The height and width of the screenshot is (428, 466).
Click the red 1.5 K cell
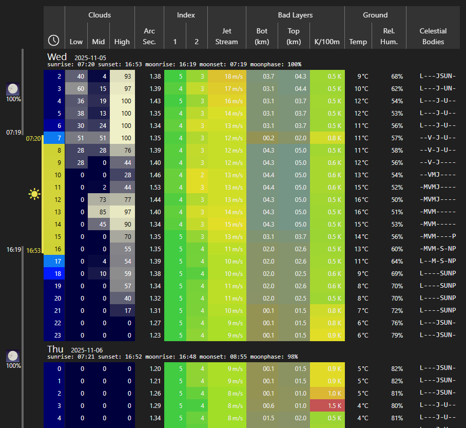click(x=327, y=405)
